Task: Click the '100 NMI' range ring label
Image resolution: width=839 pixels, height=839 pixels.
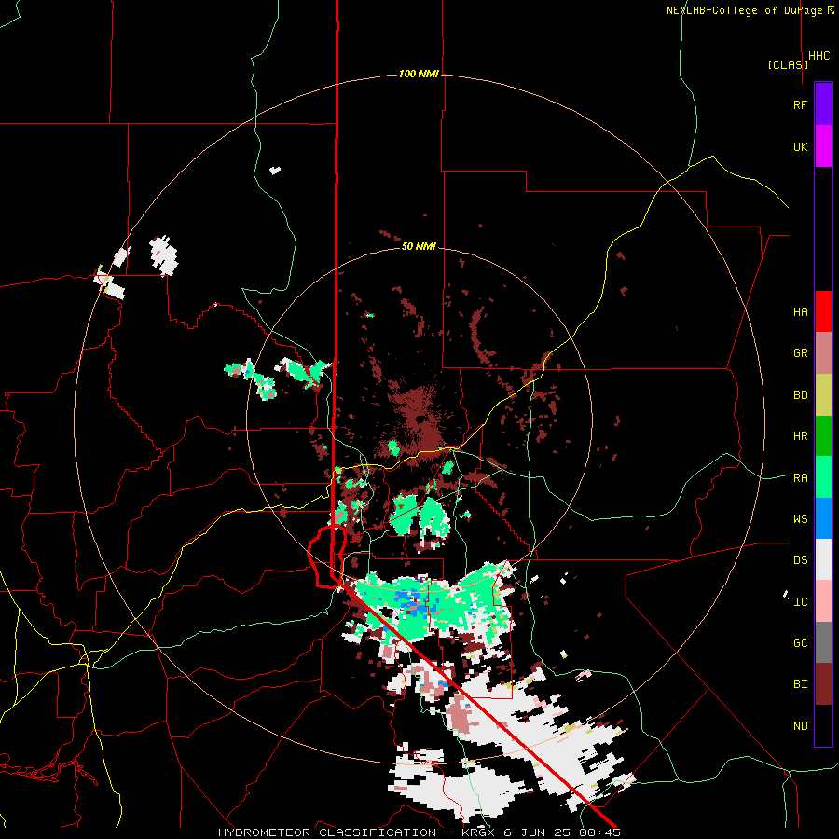Action: [x=419, y=74]
